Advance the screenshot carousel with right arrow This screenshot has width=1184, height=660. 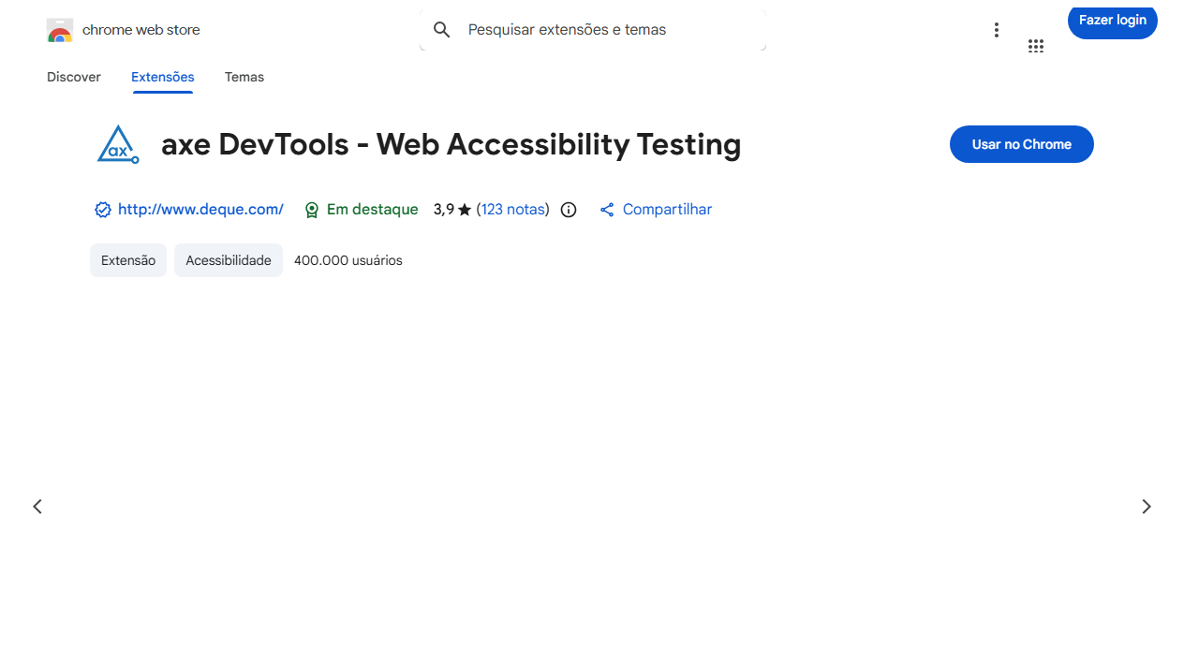coord(1147,506)
